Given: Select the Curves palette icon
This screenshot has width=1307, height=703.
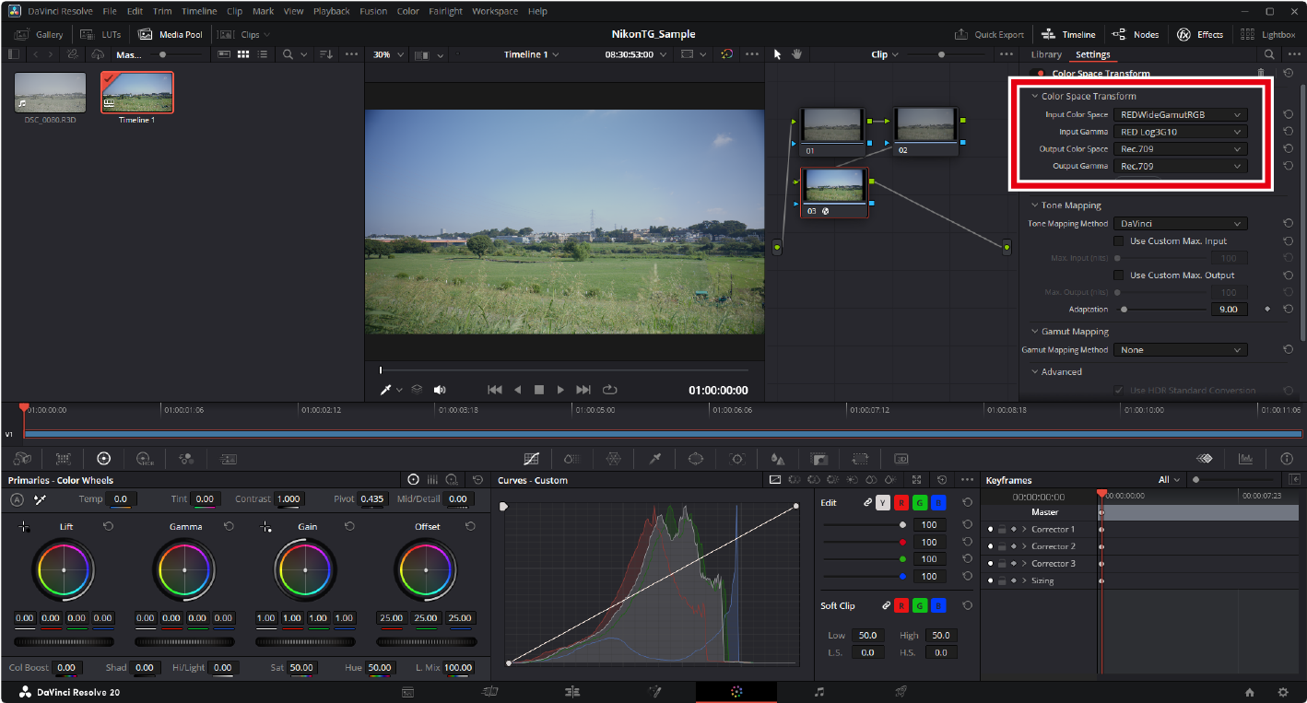Looking at the screenshot, I should (531, 458).
